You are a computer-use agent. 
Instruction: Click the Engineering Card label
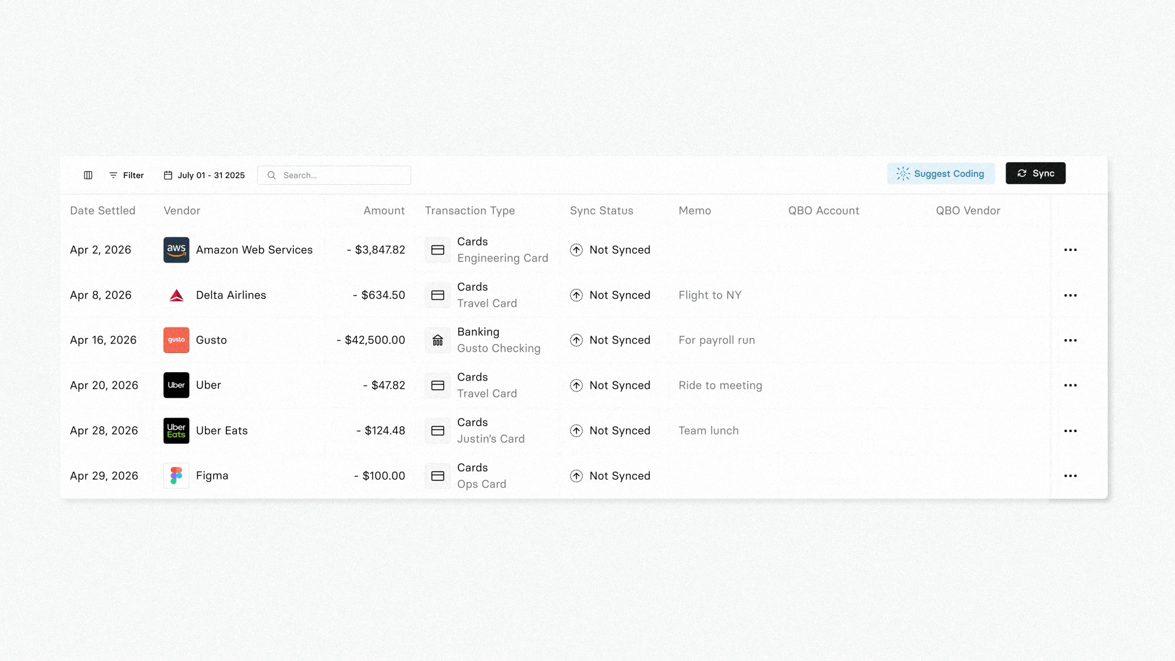pos(502,258)
